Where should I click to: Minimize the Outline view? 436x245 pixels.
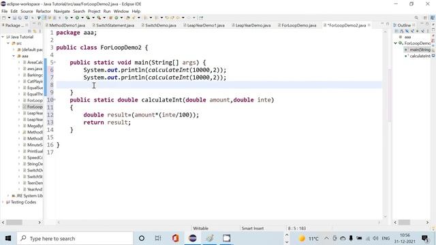coord(422,24)
